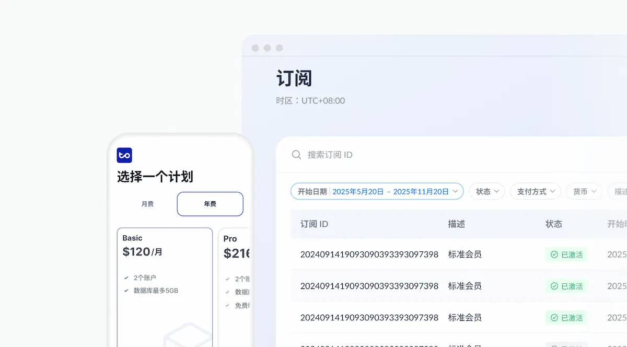Expand the 货币 filter dropdown
Screen dimensions: 627x347
(584, 191)
